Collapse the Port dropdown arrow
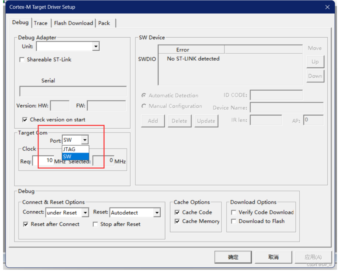This screenshot has height=271, width=341. pyautogui.click(x=85, y=140)
